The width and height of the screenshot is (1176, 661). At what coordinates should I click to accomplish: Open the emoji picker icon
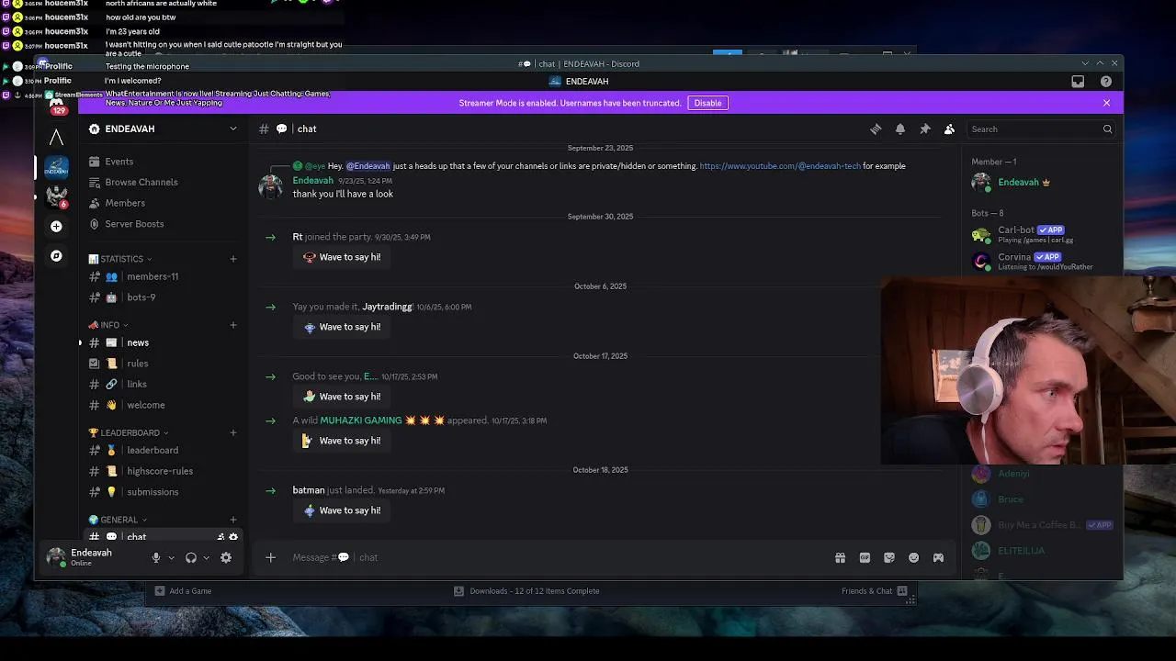pyautogui.click(x=913, y=557)
